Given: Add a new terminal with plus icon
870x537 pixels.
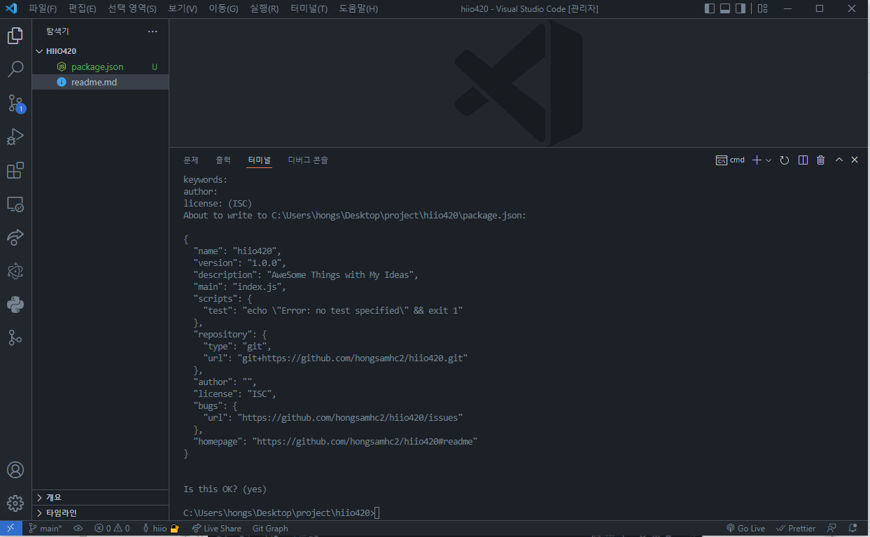Looking at the screenshot, I should [x=757, y=160].
